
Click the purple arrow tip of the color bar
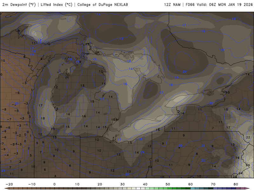(247, 188)
